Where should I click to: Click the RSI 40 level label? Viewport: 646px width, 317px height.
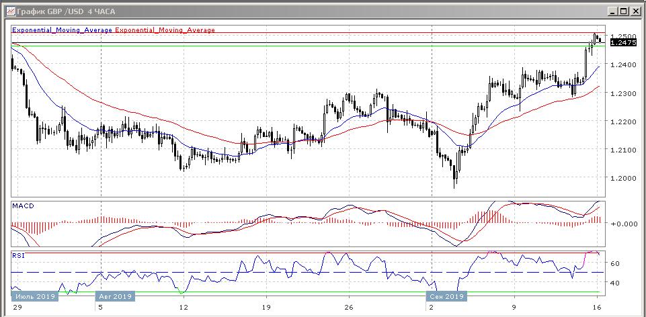coord(615,283)
